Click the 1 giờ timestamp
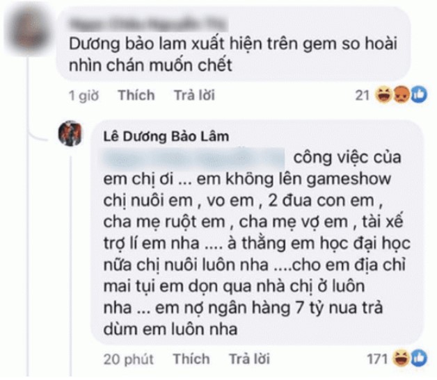437x380 pixels. 84,96
